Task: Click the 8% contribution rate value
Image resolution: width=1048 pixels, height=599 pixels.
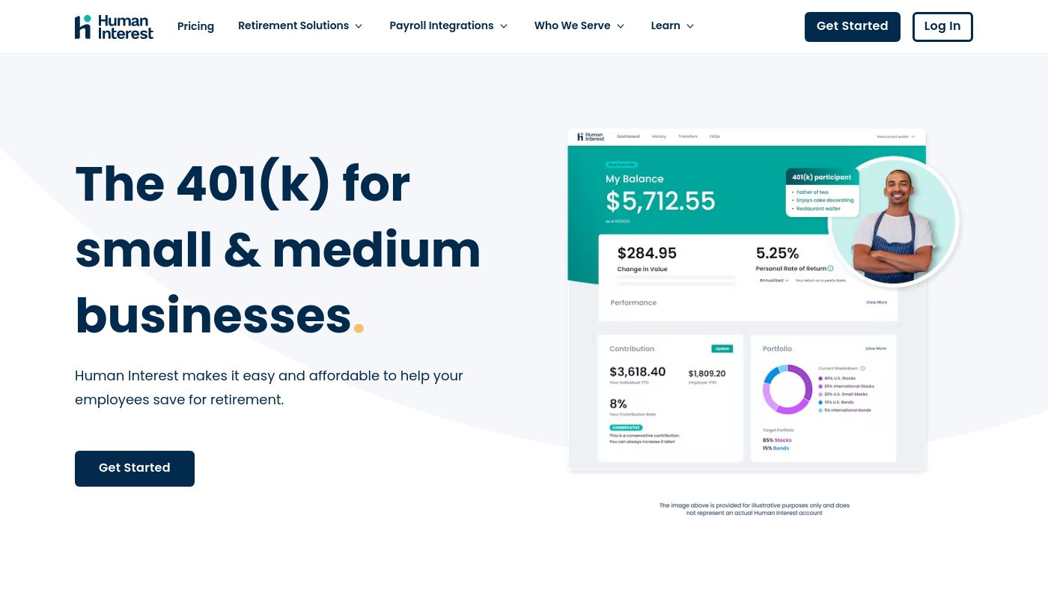Action: pos(618,404)
